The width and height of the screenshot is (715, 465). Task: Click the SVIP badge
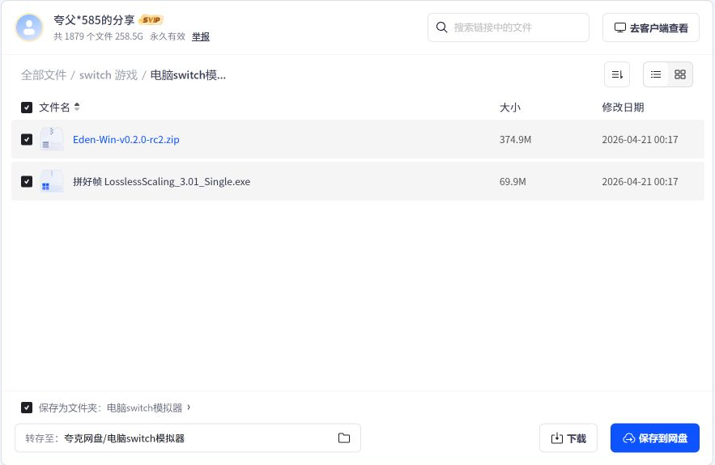coord(151,19)
